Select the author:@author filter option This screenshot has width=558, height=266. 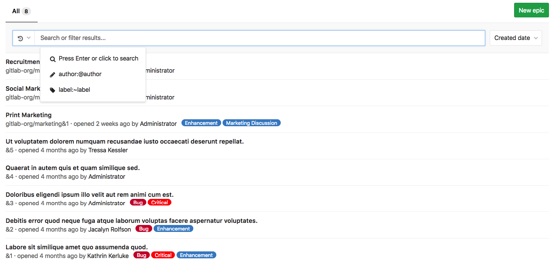(80, 74)
